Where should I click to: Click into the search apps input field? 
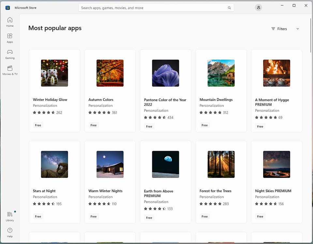pos(156,8)
